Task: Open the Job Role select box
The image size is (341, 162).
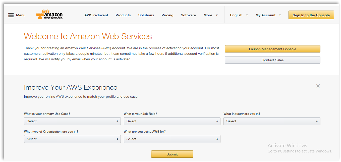Action: tap(172, 121)
